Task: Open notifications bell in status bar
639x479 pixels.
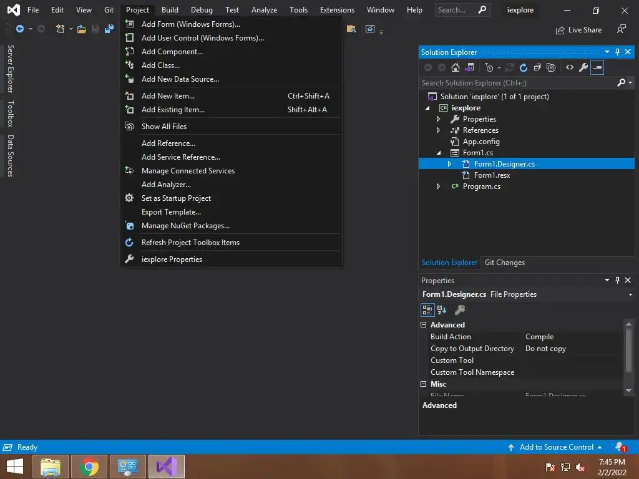Action: [621, 447]
